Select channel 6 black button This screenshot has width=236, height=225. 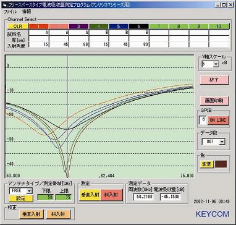click(139, 27)
